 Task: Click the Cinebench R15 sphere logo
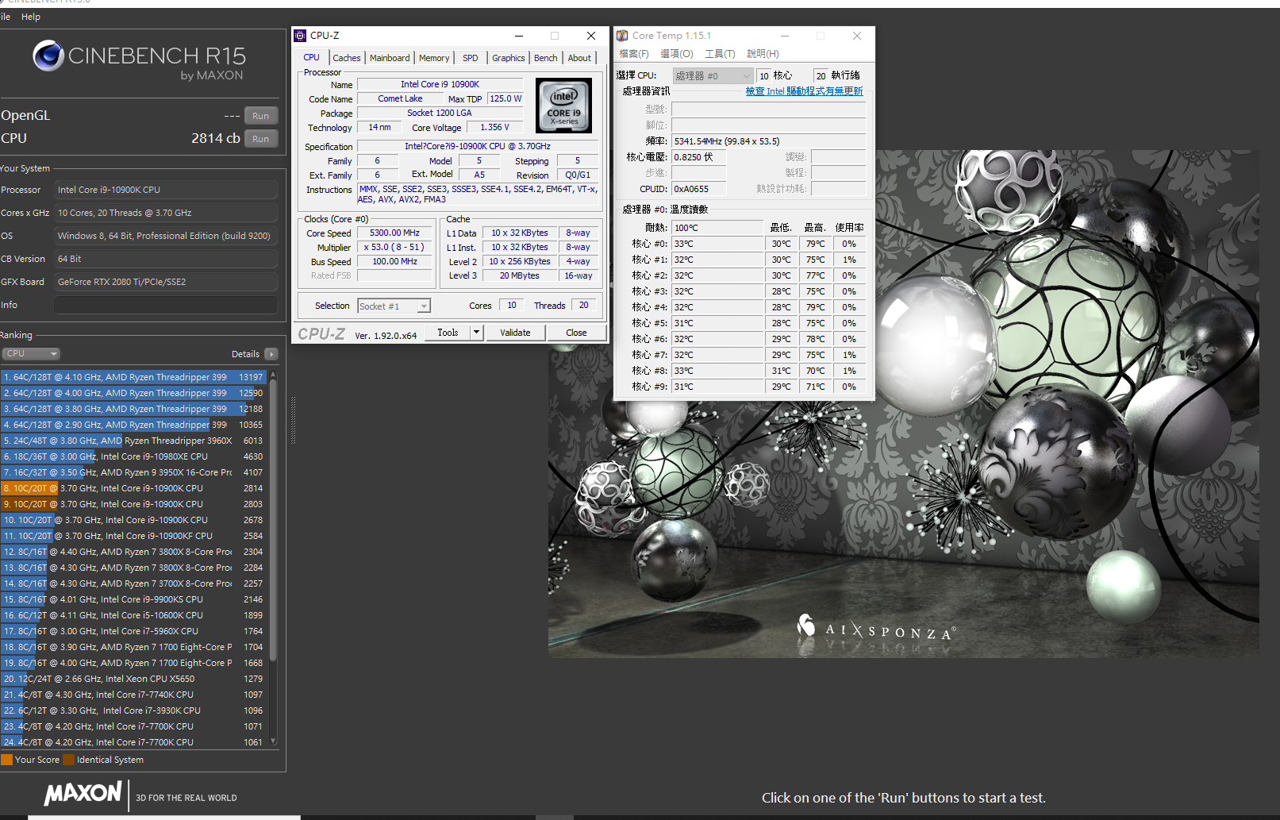(48, 56)
